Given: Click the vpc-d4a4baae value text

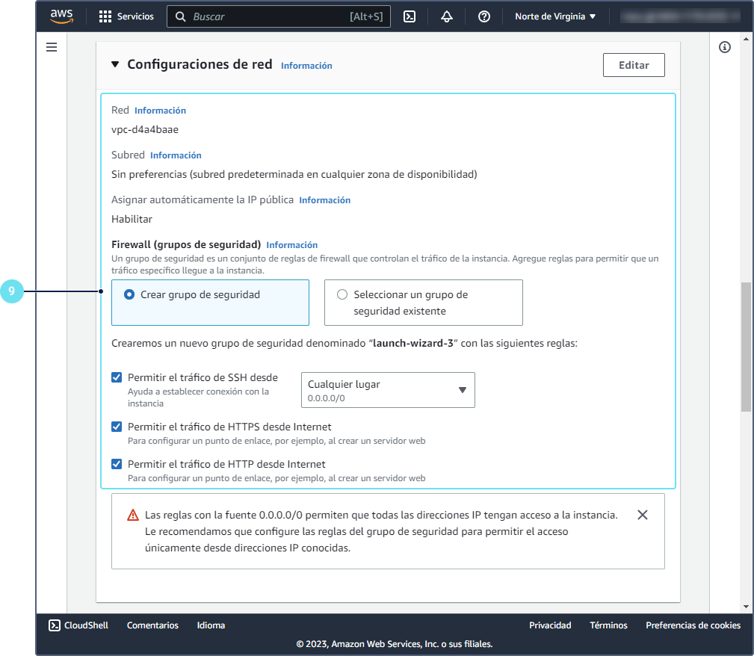Looking at the screenshot, I should pos(145,130).
